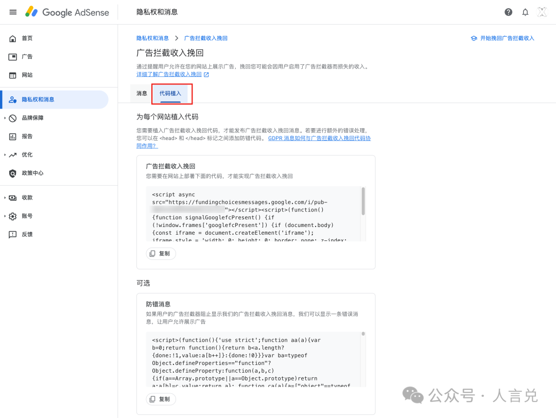
Task: Expand the 收款 sidebar section
Action: pos(5,198)
